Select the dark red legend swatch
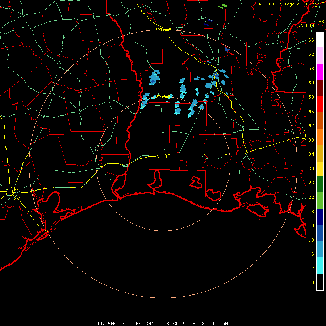326x326 pixels. (x=320, y=88)
